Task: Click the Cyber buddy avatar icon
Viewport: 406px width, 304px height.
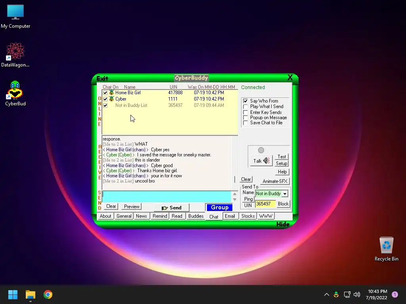Action: click(111, 99)
